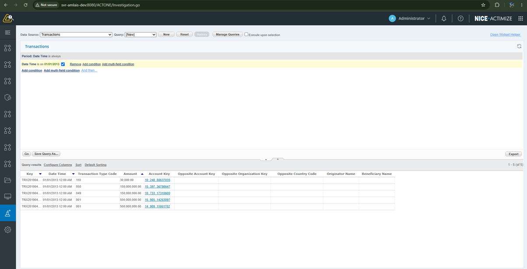The height and width of the screenshot is (269, 527).
Task: Open the apps grid icon
Action: [x=520, y=18]
